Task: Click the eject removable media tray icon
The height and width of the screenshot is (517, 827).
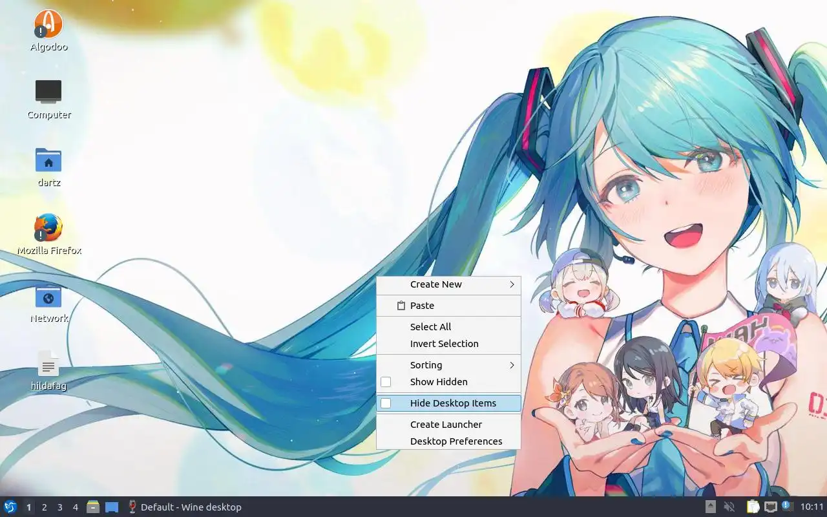Action: tap(711, 507)
